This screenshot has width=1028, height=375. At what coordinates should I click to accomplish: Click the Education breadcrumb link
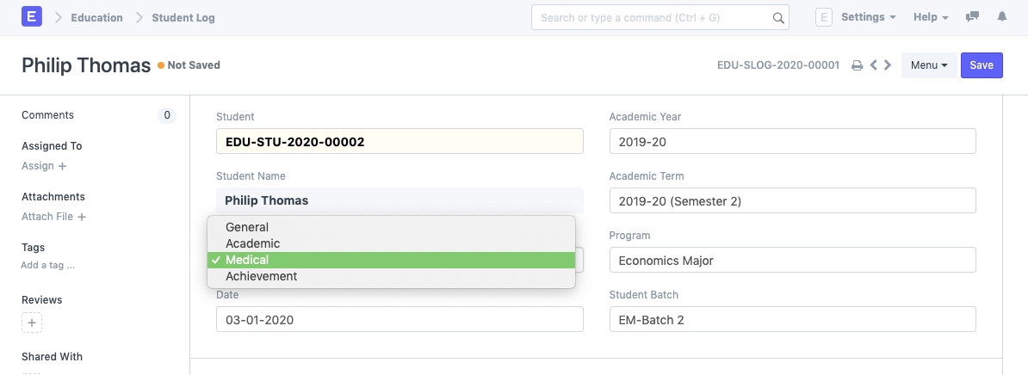pos(96,17)
